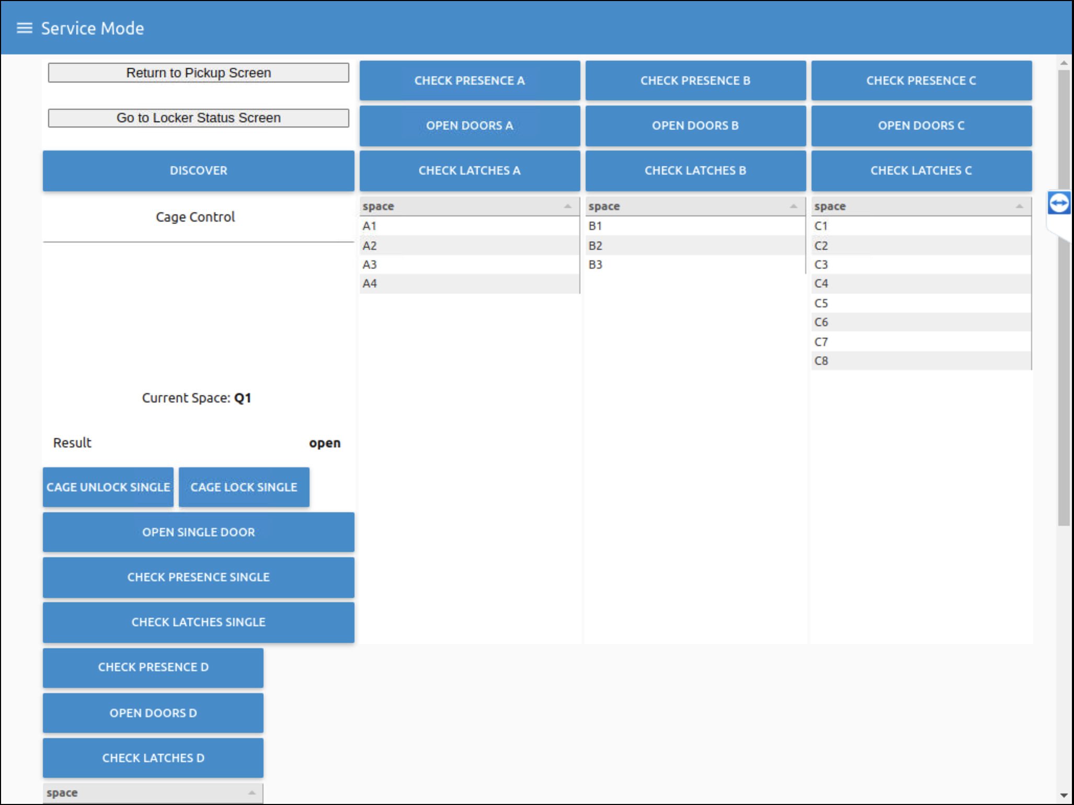The height and width of the screenshot is (805, 1074).
Task: Select row A2 in space list
Action: (469, 245)
